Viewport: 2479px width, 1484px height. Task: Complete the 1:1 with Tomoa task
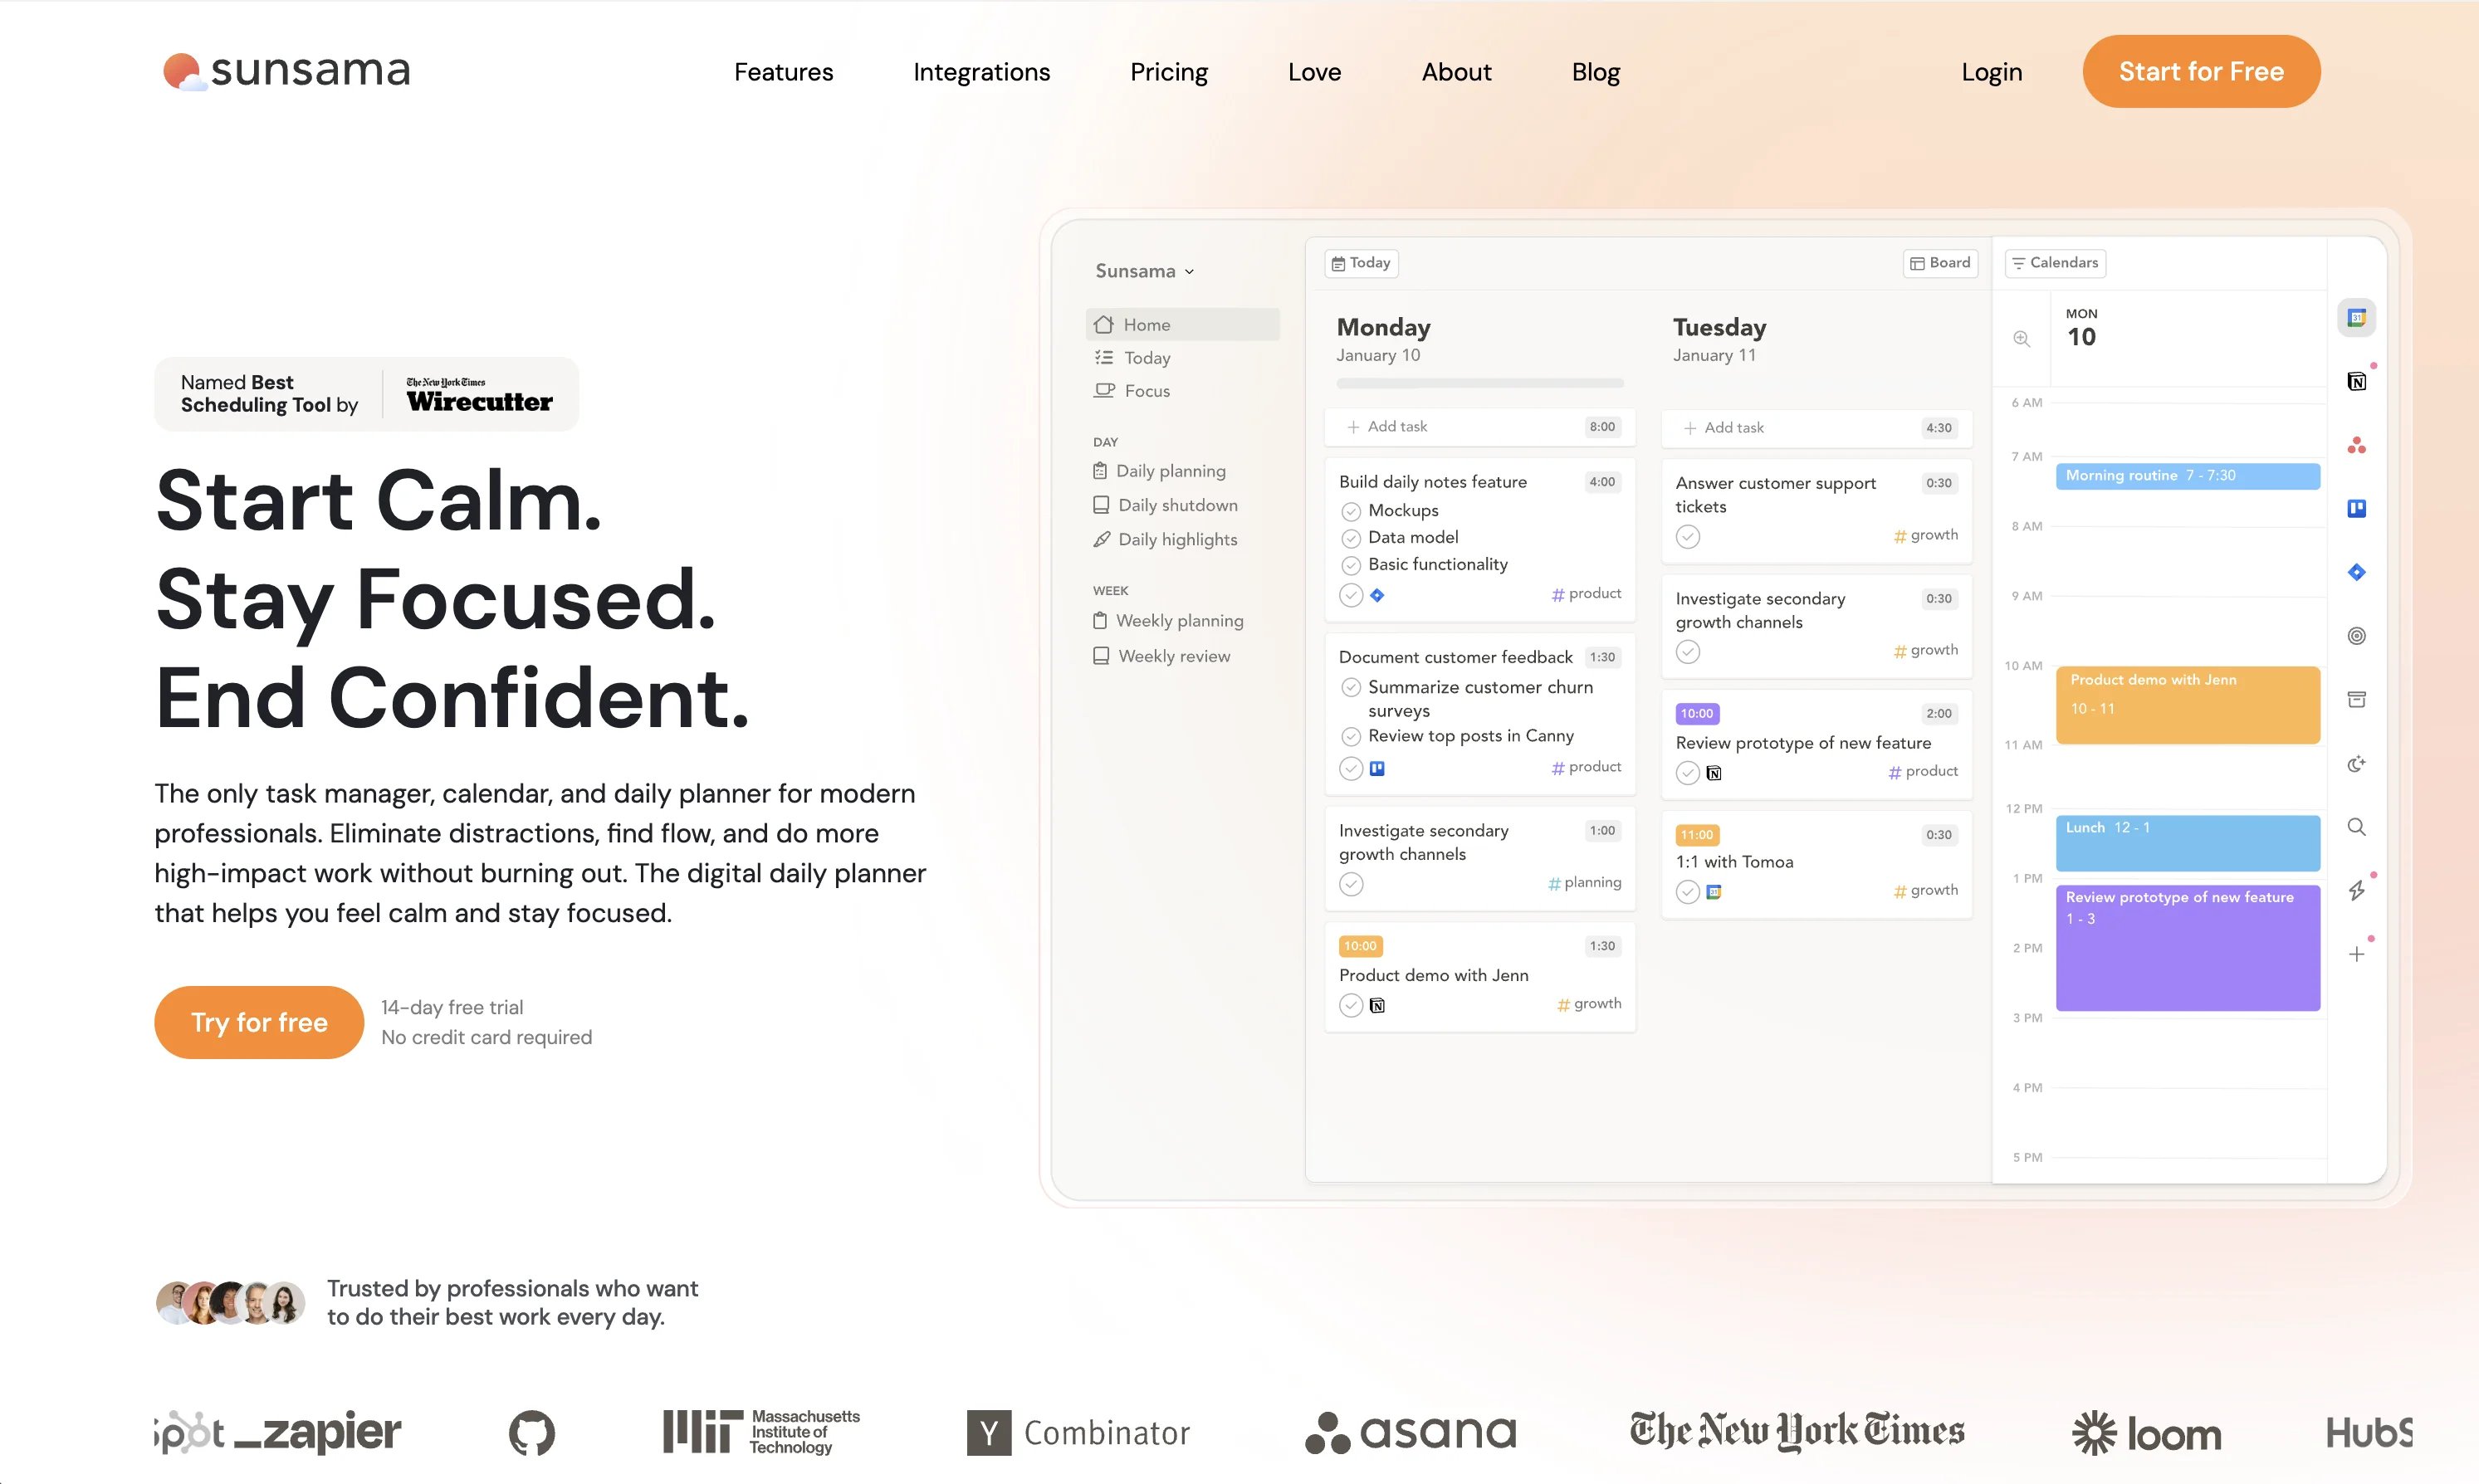point(1687,891)
